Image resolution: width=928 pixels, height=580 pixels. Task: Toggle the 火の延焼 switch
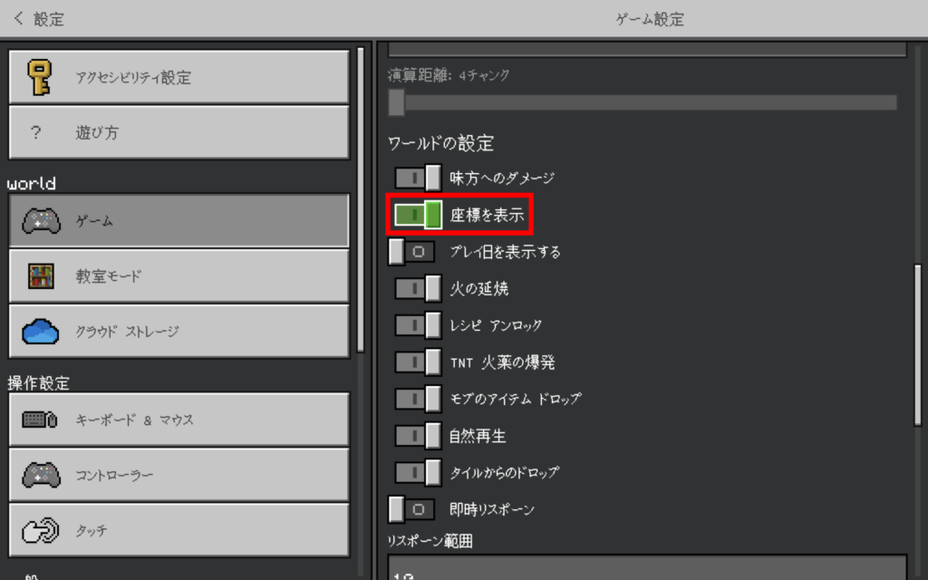point(419,288)
